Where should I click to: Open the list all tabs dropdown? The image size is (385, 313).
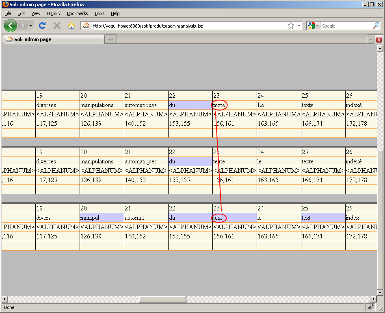point(370,39)
